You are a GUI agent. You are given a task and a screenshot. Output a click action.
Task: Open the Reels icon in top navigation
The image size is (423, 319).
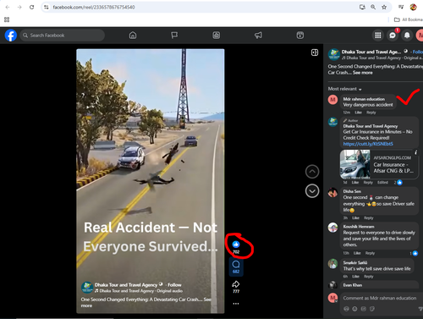pyautogui.click(x=300, y=36)
